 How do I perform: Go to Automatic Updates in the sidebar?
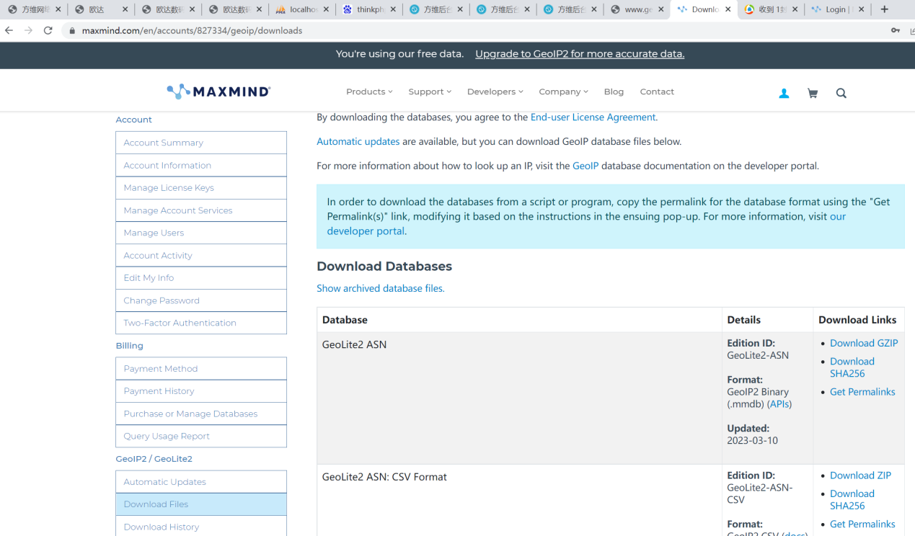(x=201, y=481)
